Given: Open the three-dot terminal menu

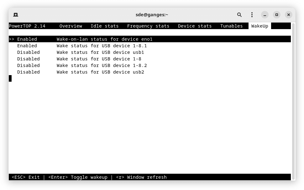Looking at the screenshot, I should pyautogui.click(x=252, y=15).
